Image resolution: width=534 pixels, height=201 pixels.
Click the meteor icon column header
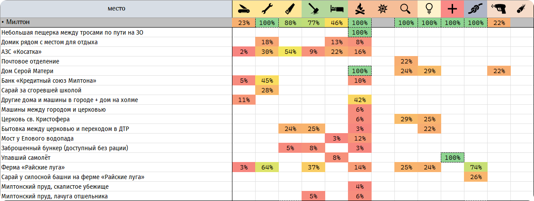coord(522,9)
